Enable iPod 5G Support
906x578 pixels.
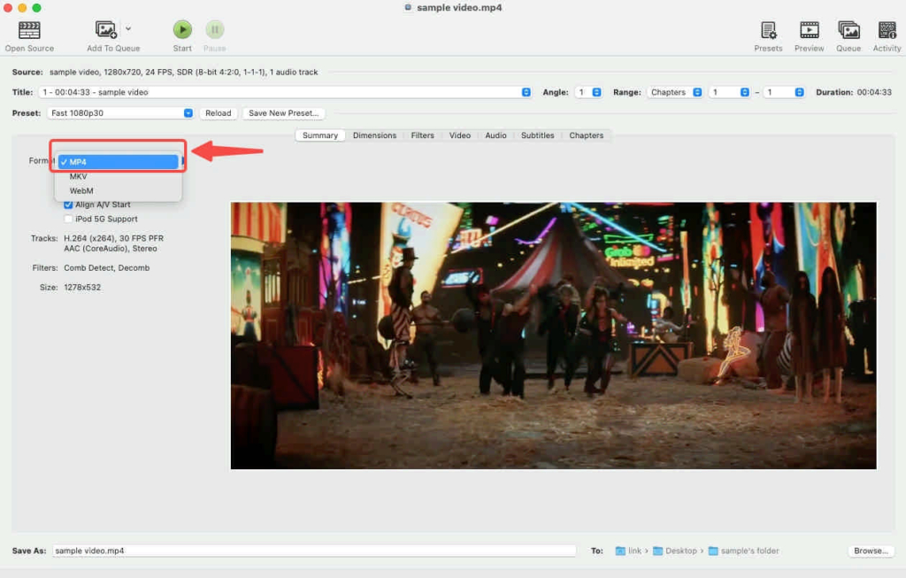pos(68,218)
